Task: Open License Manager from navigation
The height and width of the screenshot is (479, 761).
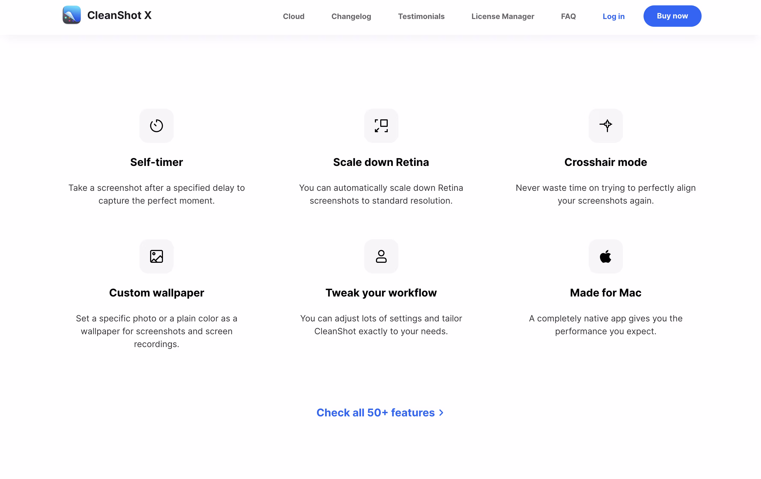Action: click(503, 16)
